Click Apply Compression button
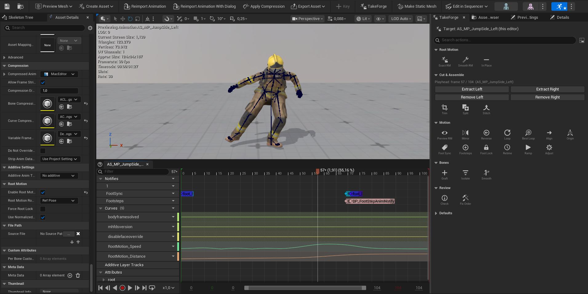This screenshot has width=588, height=294. (x=264, y=6)
